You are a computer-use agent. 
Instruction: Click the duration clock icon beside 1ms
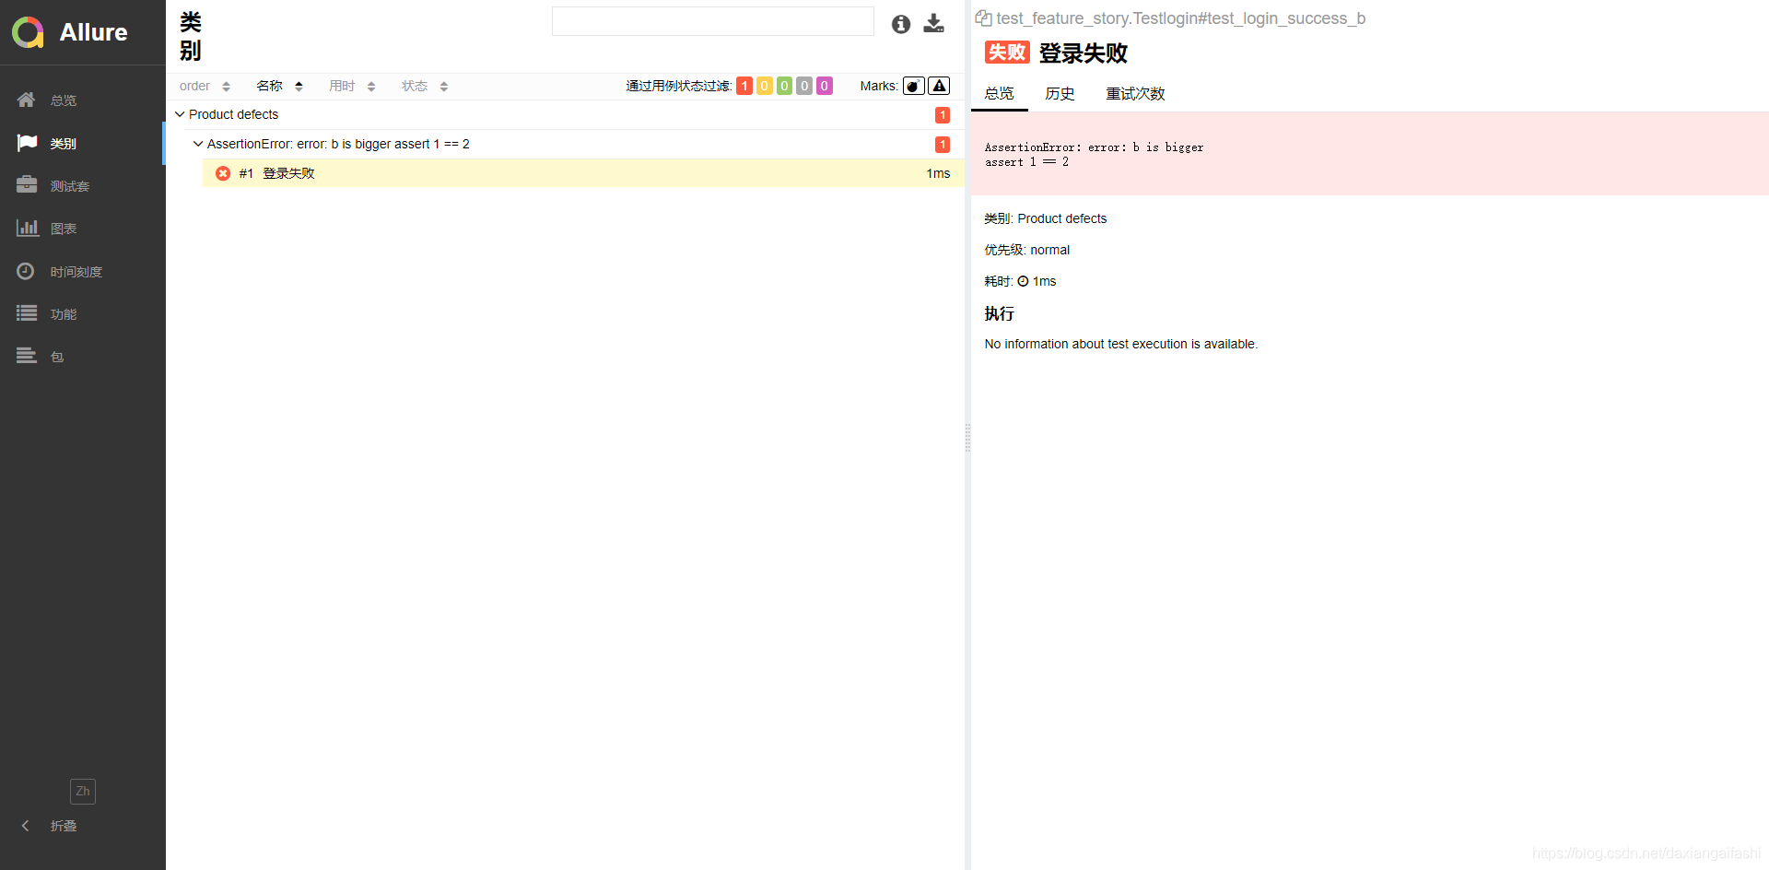[1023, 281]
